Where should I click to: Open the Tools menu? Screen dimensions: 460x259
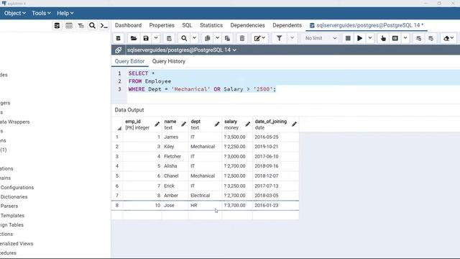click(41, 13)
